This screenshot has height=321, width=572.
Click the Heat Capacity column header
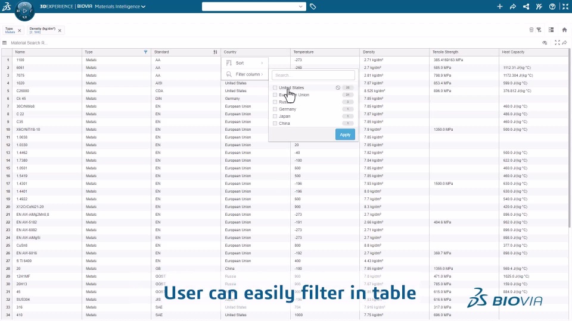[533, 52]
